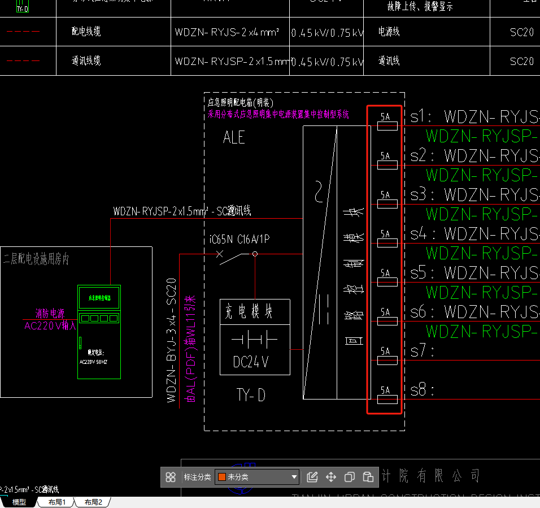Image resolution: width=540 pixels, height=508 pixels.
Task: Click the red dashed line legend for 配电线缆
Action: [x=23, y=31]
